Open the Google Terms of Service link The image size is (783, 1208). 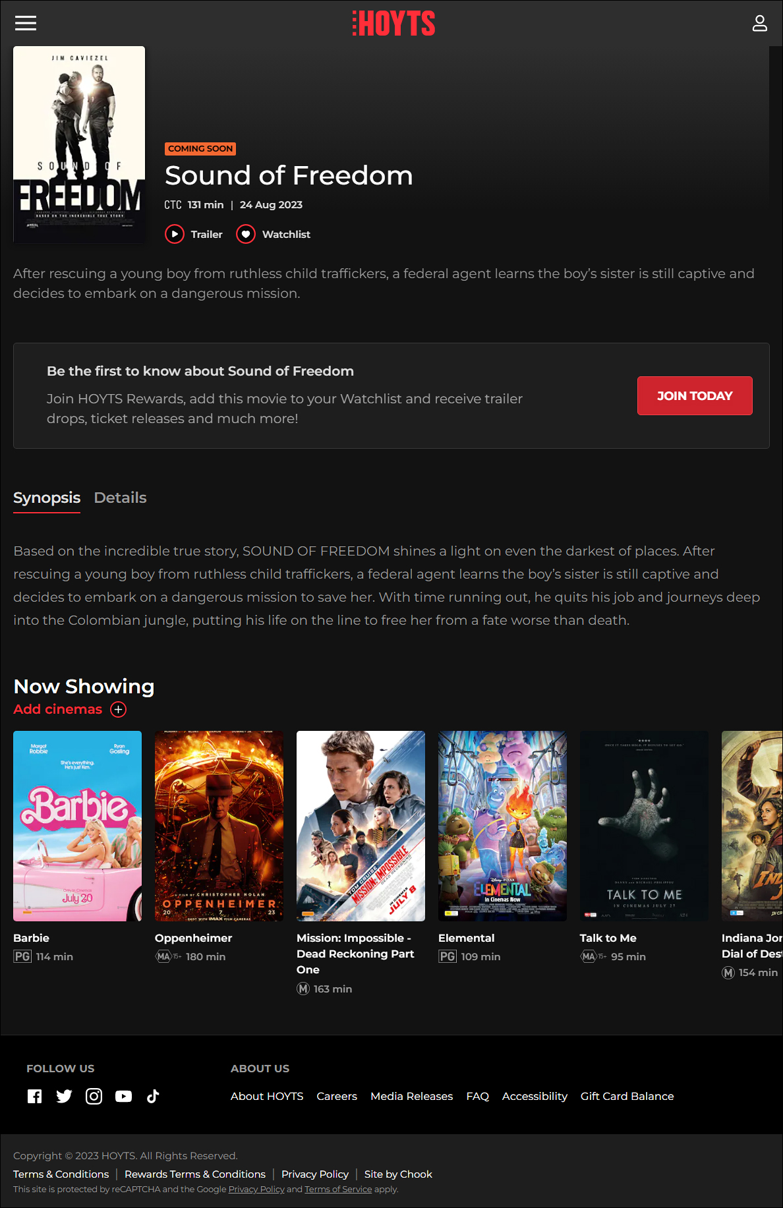point(338,1190)
